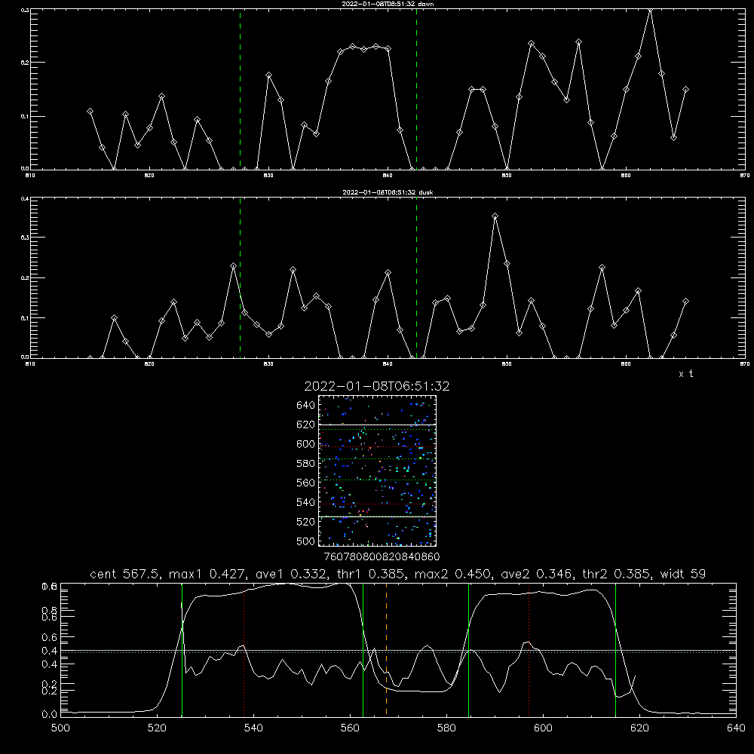Click the '540' x-axis label of bottom plot
The image size is (754, 754).
[x=253, y=728]
